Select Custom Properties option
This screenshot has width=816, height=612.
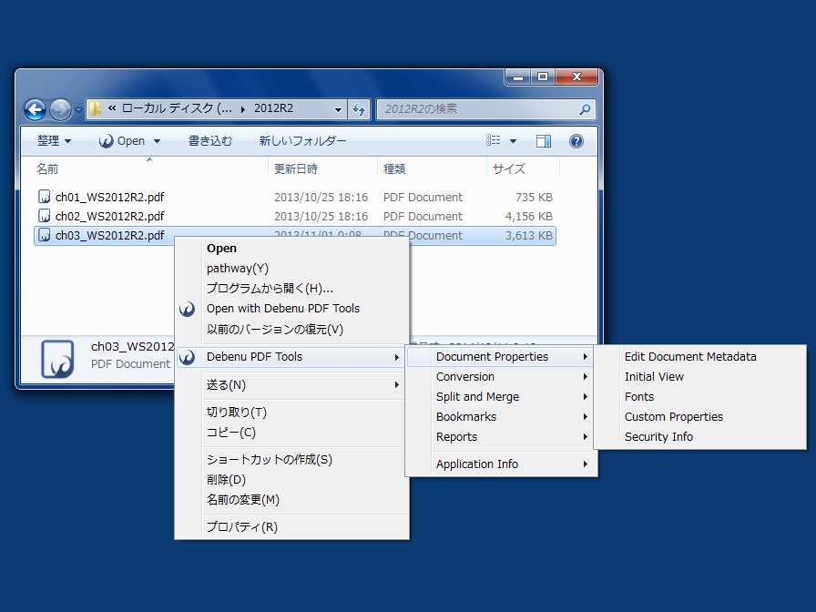pyautogui.click(x=700, y=417)
